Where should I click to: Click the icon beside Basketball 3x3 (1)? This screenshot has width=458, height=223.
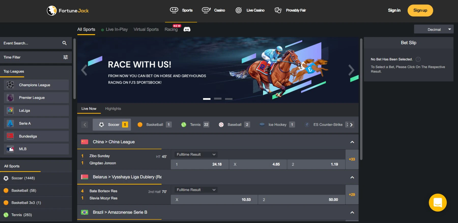click(6, 203)
